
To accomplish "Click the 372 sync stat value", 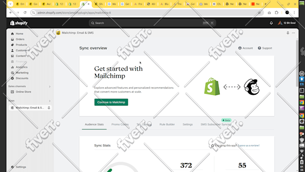I will coord(186,165).
